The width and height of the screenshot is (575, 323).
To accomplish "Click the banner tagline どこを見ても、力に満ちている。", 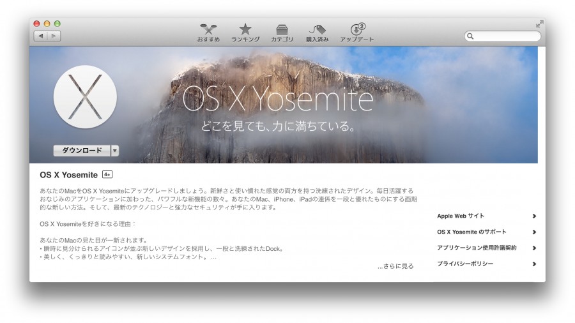I will (x=279, y=126).
